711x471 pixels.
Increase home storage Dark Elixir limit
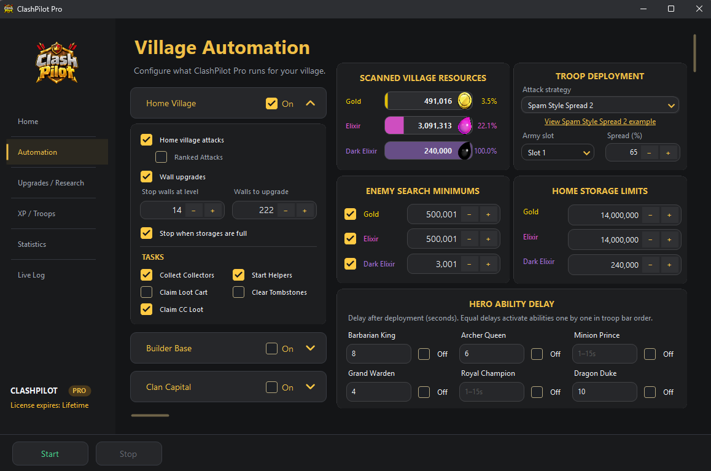point(669,265)
